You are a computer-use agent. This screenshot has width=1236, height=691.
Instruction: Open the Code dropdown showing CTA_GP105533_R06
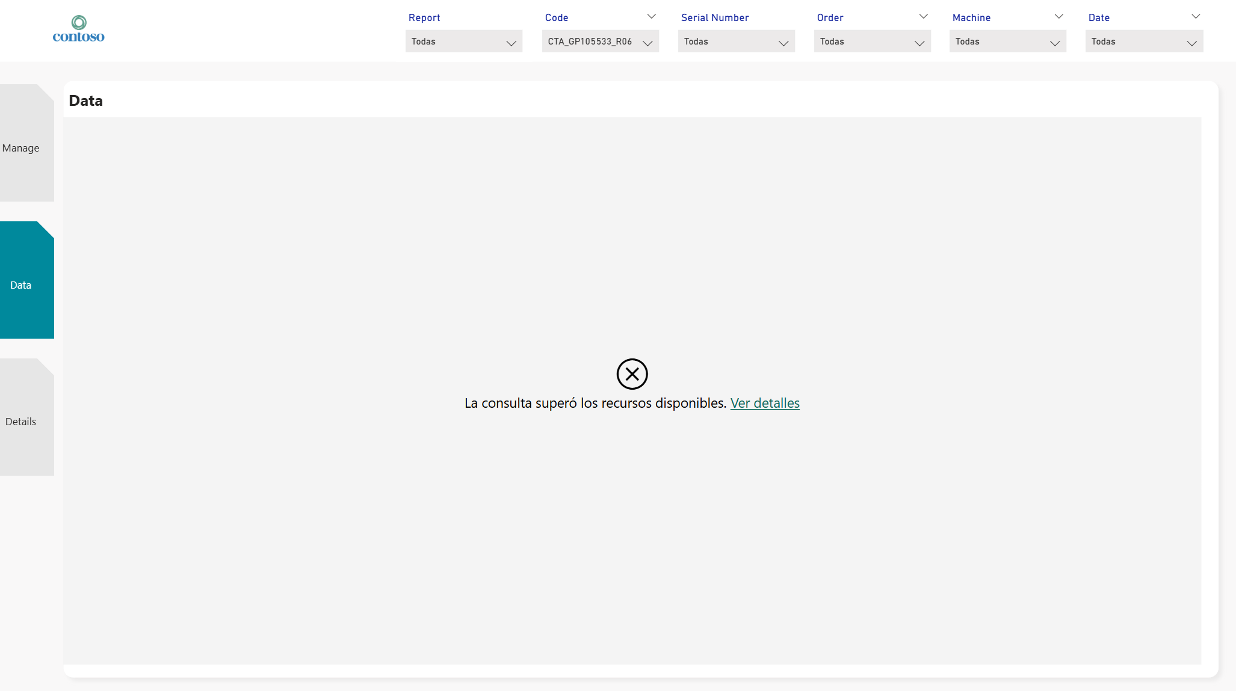[x=600, y=41]
